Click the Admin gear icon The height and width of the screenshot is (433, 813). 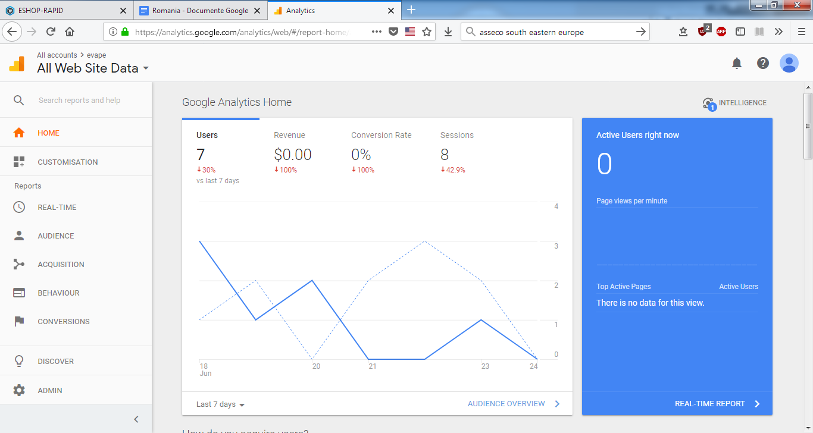(x=19, y=390)
